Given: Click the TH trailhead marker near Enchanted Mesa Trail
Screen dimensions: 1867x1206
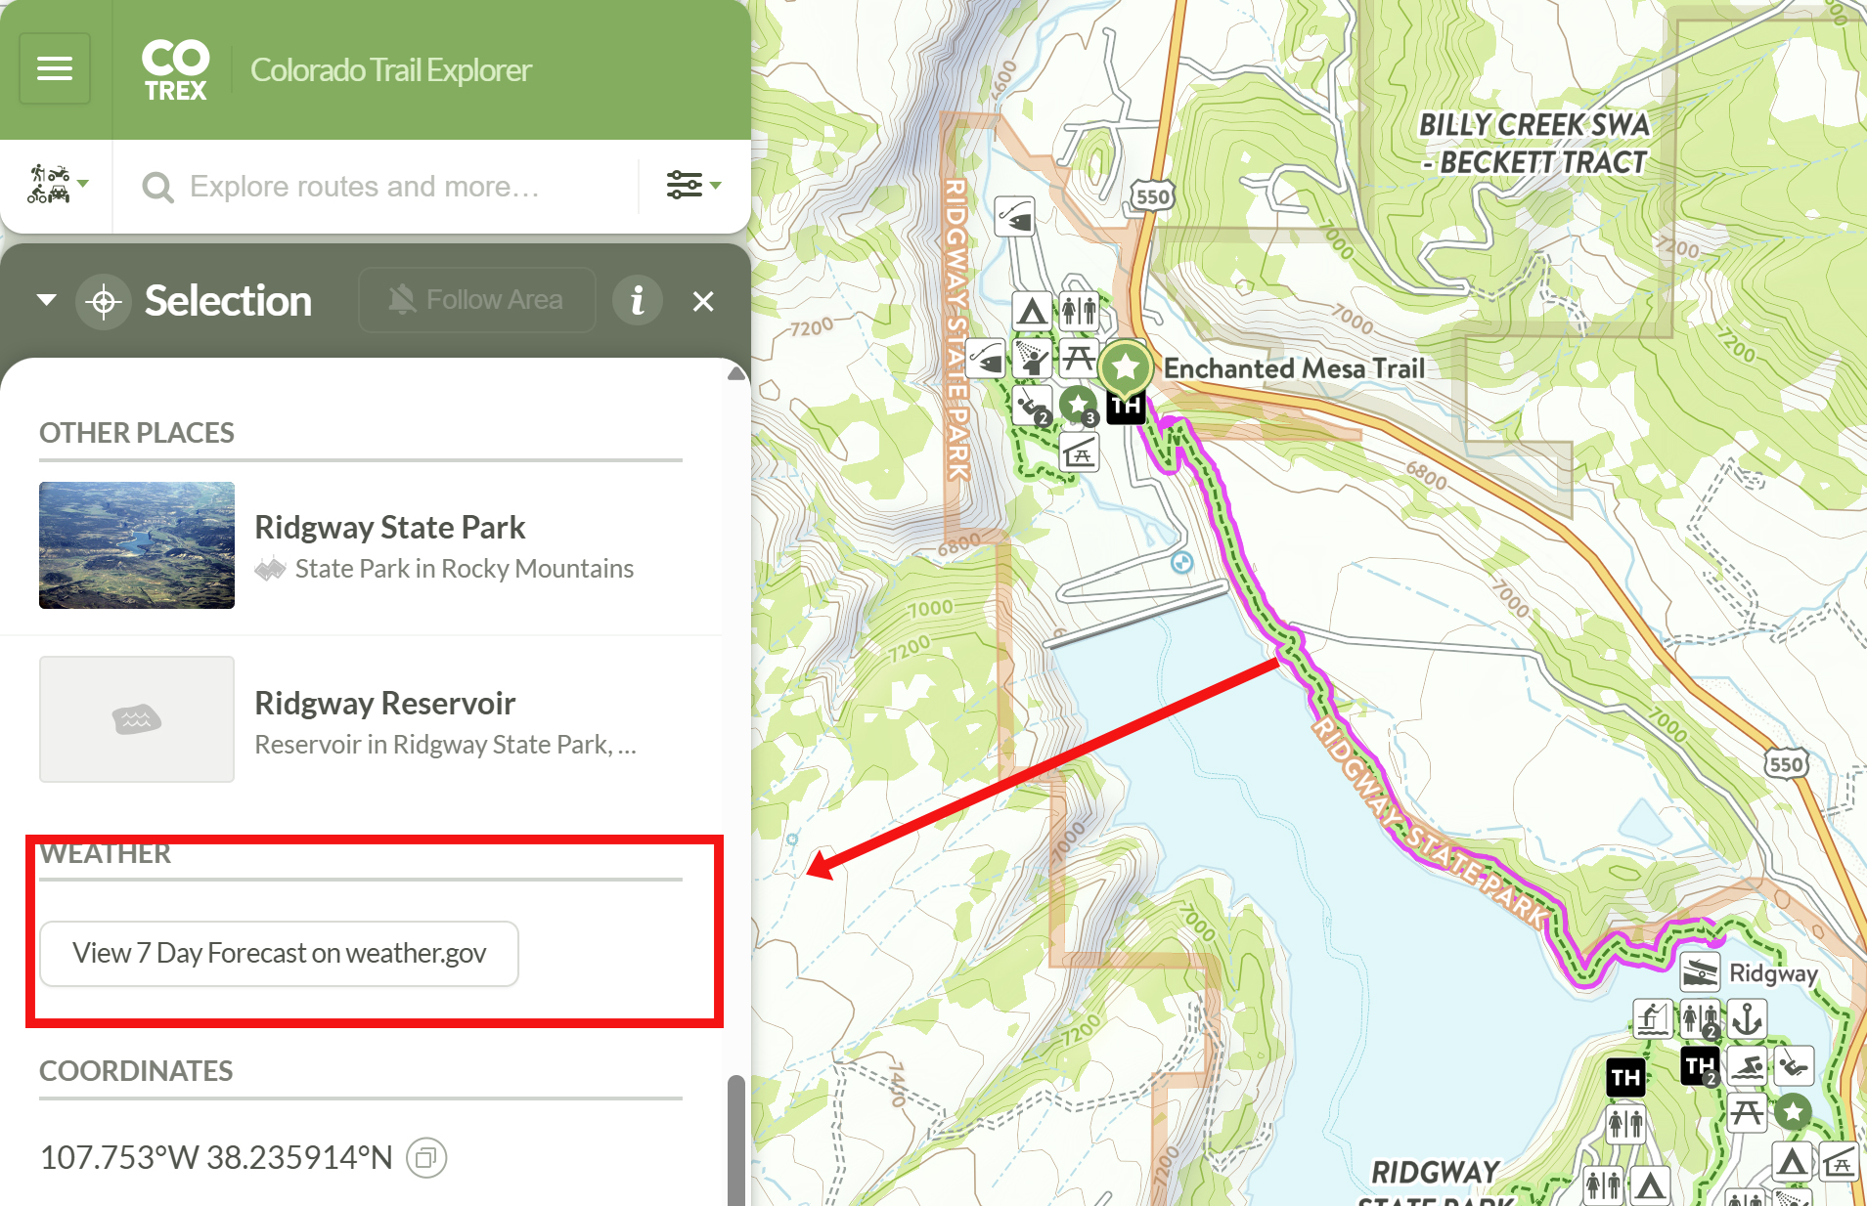Looking at the screenshot, I should (1125, 409).
